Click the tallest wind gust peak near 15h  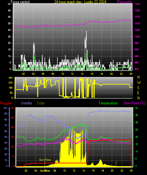pyautogui.click(x=86, y=31)
